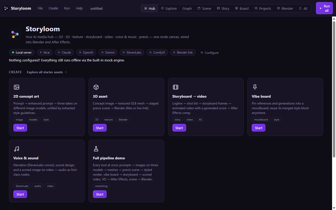This screenshot has width=336, height=210.
Task: Click the untitled project name field
Action: point(96,8)
